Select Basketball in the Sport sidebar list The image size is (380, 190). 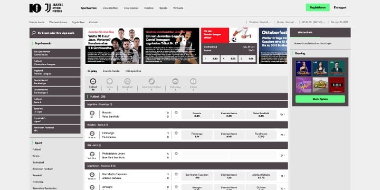(39, 163)
